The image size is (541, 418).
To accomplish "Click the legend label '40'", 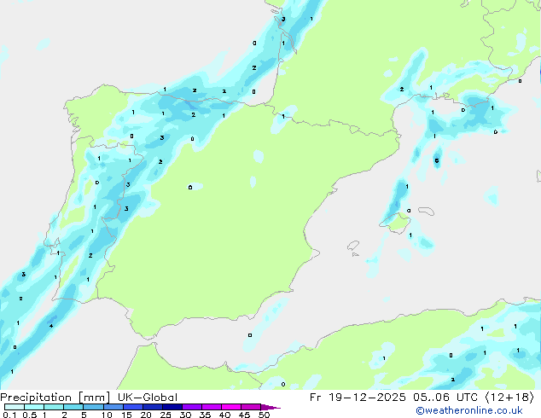I will pos(224,415).
